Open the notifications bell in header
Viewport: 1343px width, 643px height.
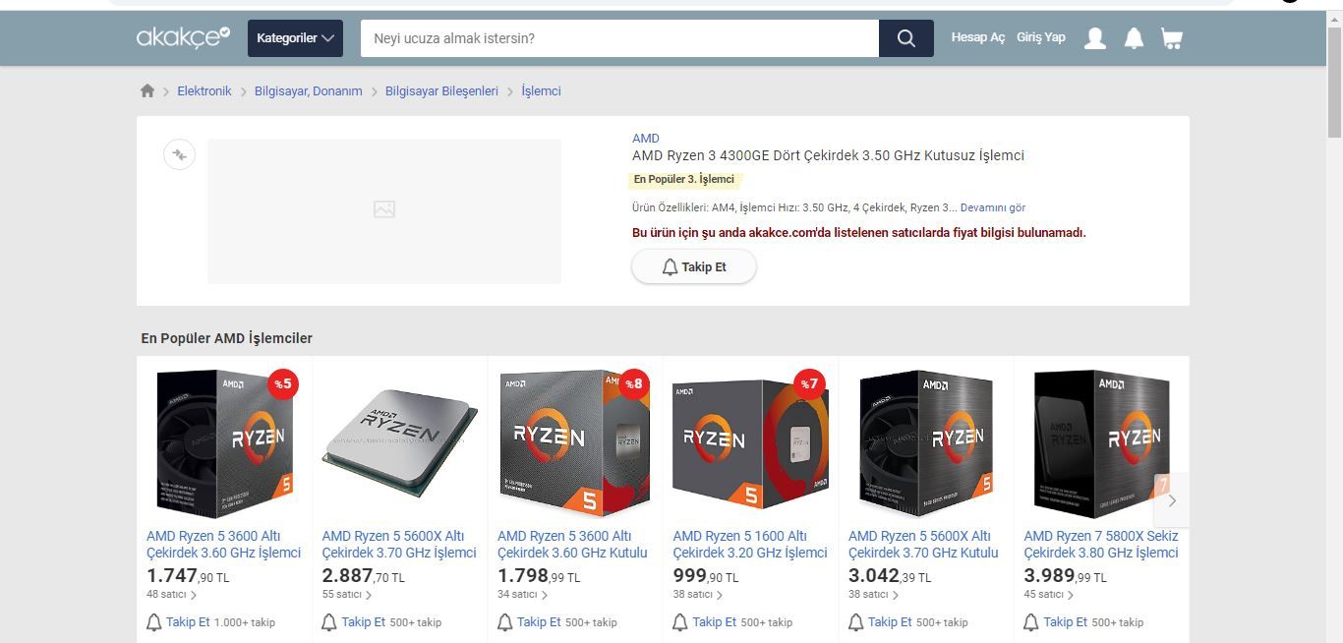pyautogui.click(x=1134, y=38)
